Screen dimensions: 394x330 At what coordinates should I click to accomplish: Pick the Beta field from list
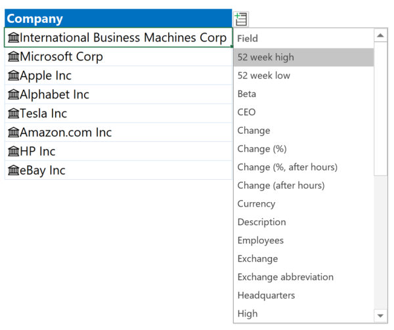pos(247,94)
